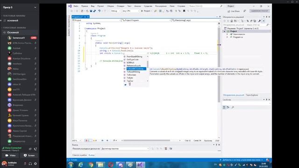The width and height of the screenshot is (299, 168).
Task: Select ToChar in IntelliSense list
Action: [x=130, y=81]
